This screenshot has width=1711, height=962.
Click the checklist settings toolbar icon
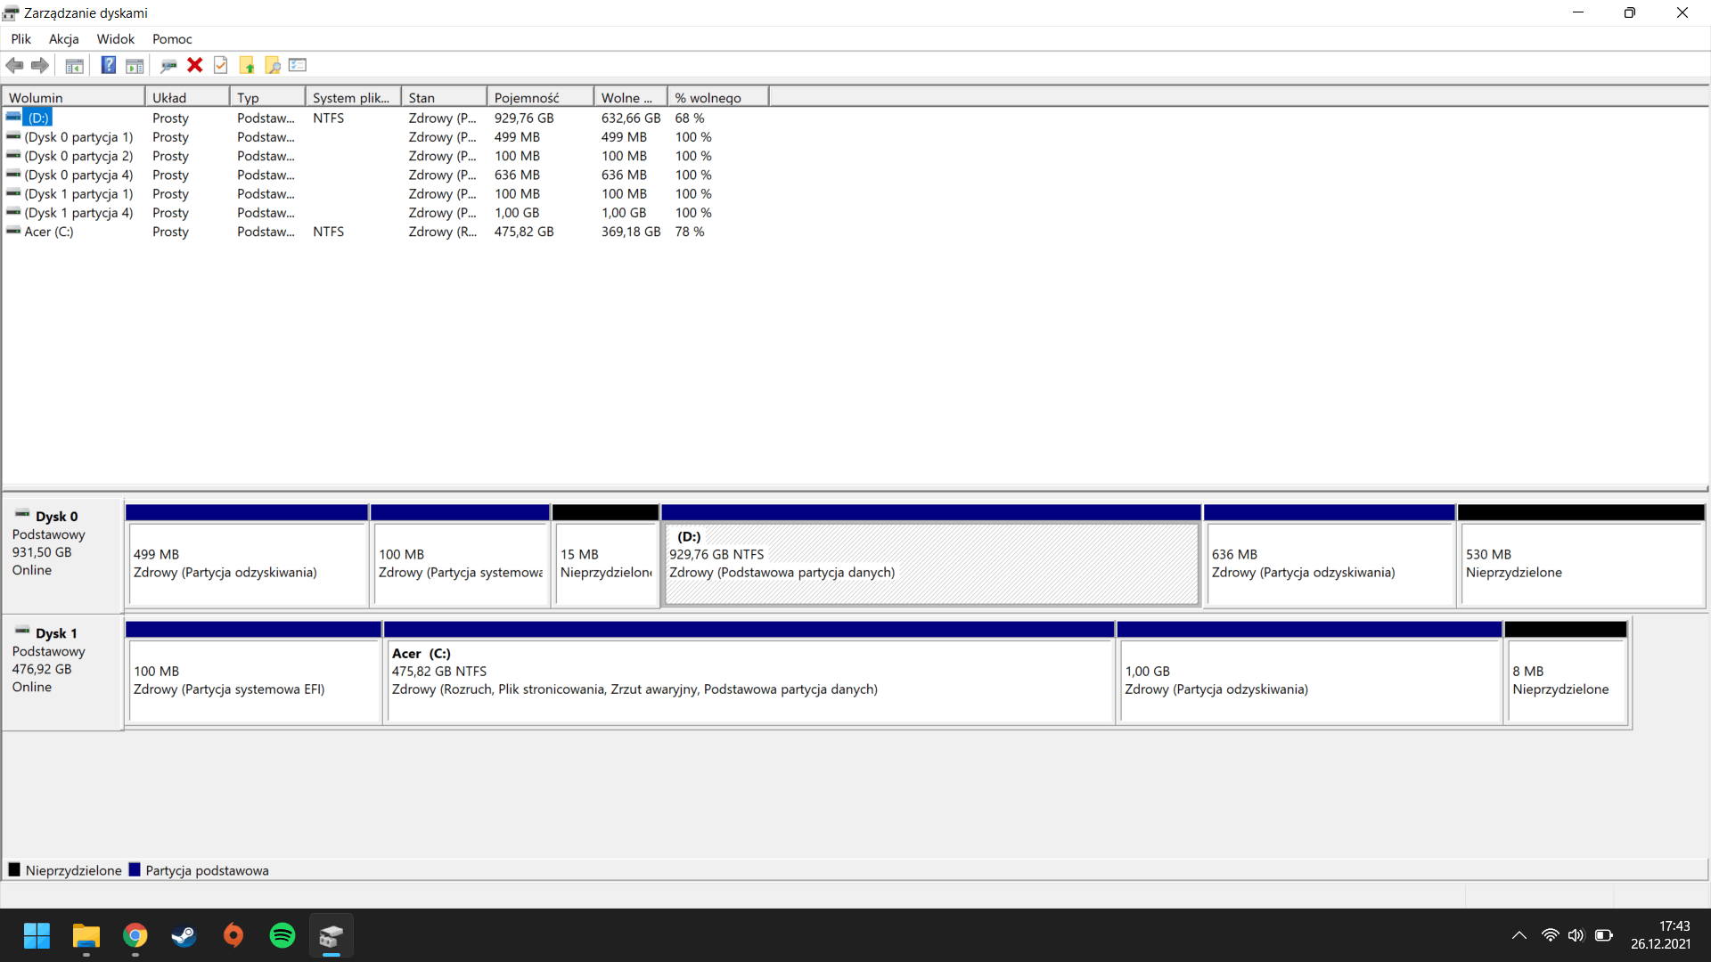[298, 65]
